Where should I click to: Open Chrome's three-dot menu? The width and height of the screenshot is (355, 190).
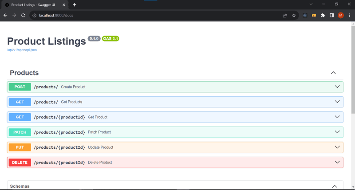tap(350, 16)
